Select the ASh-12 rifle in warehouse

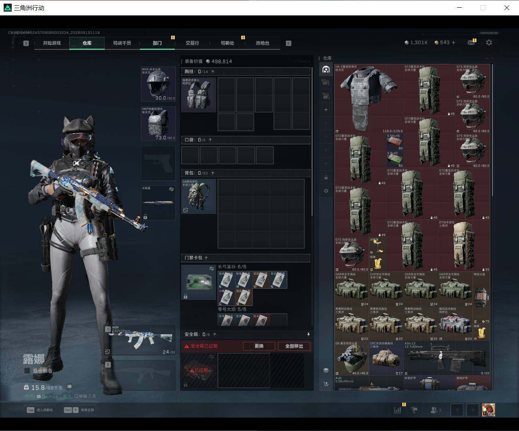(x=447, y=358)
